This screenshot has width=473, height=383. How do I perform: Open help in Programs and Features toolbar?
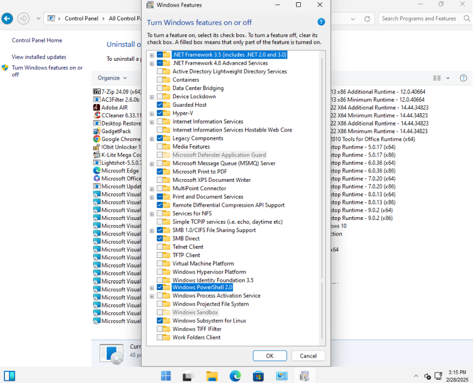[464, 78]
